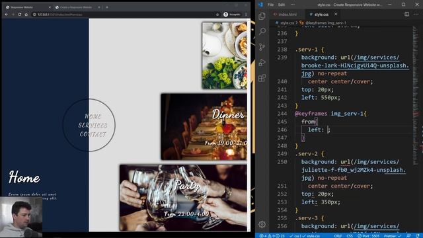Click the Home heading on the webpage
The image size is (423, 238).
(24, 177)
